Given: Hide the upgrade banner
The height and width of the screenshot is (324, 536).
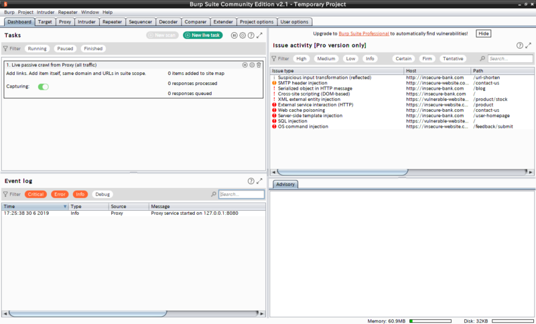Looking at the screenshot, I should [x=483, y=33].
